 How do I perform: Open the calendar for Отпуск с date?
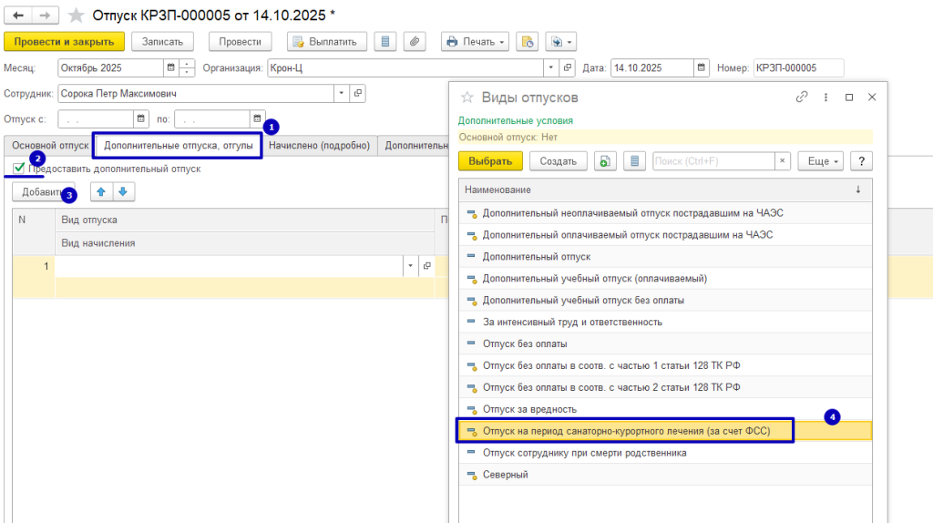tap(141, 118)
